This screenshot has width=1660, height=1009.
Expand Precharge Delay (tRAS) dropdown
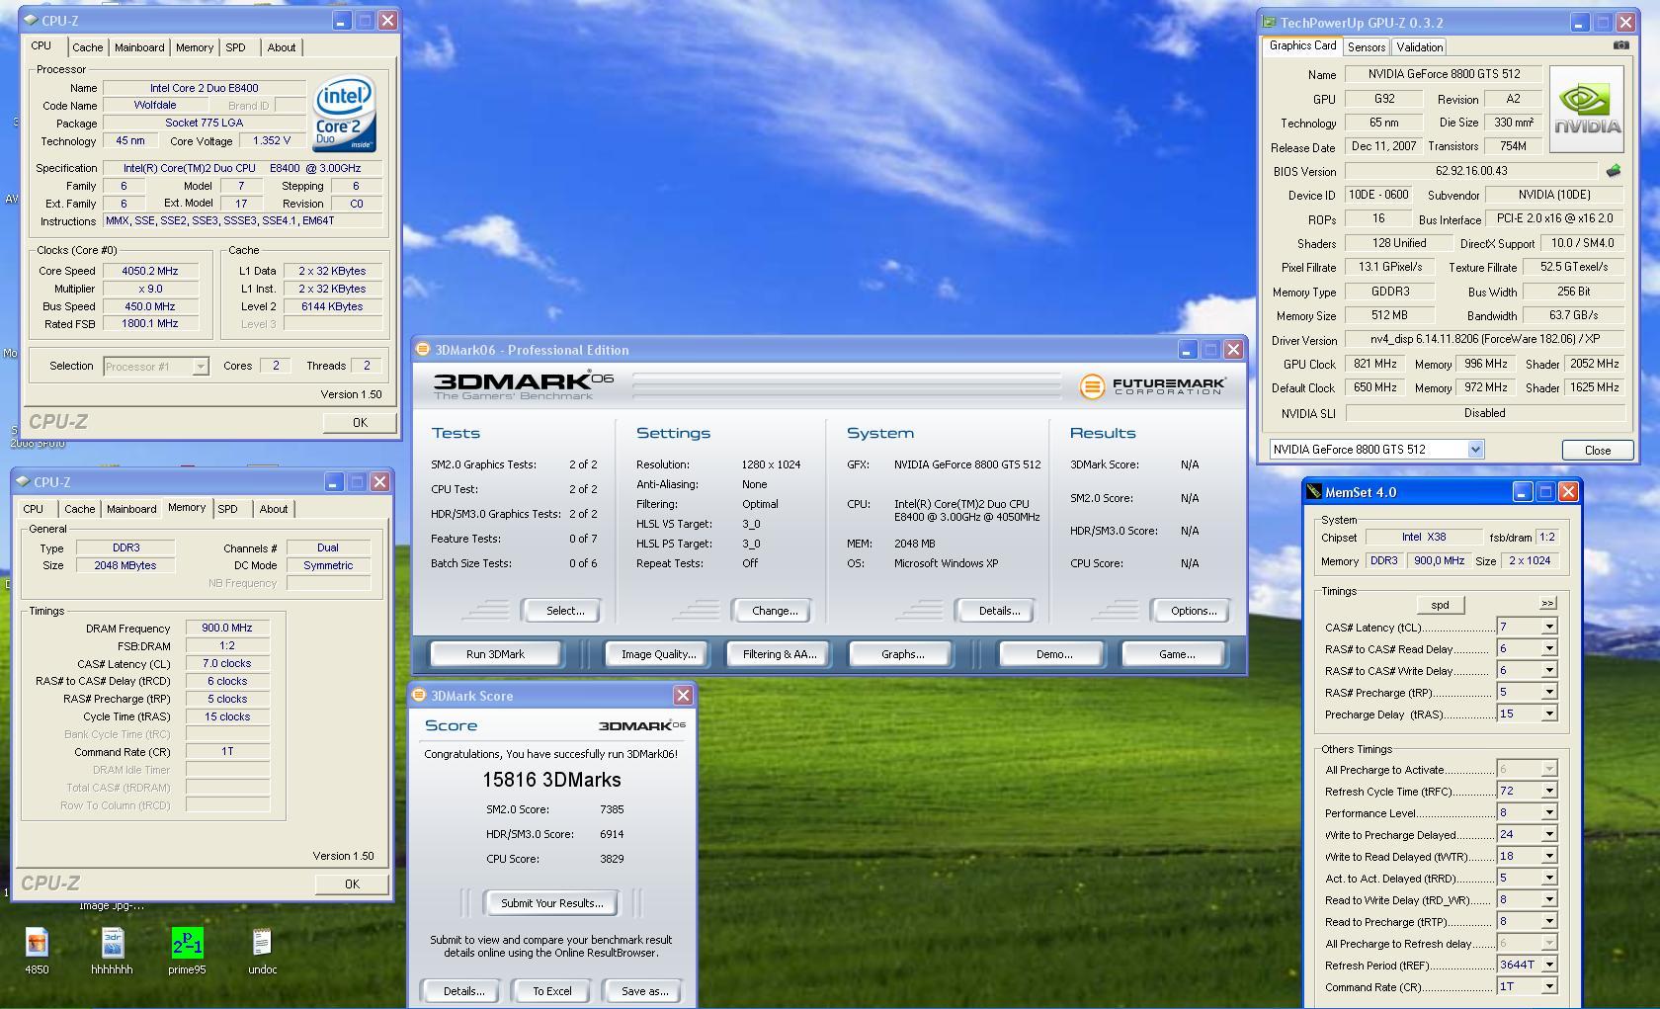pyautogui.click(x=1549, y=714)
